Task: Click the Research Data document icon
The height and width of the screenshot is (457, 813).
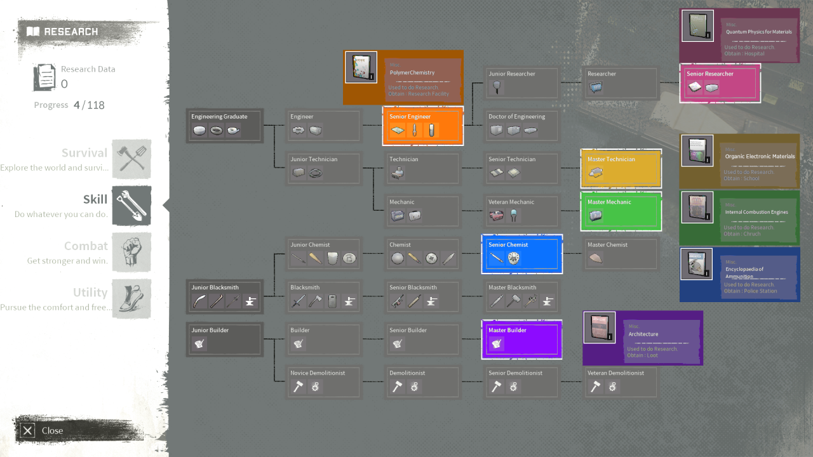Action: pyautogui.click(x=44, y=77)
